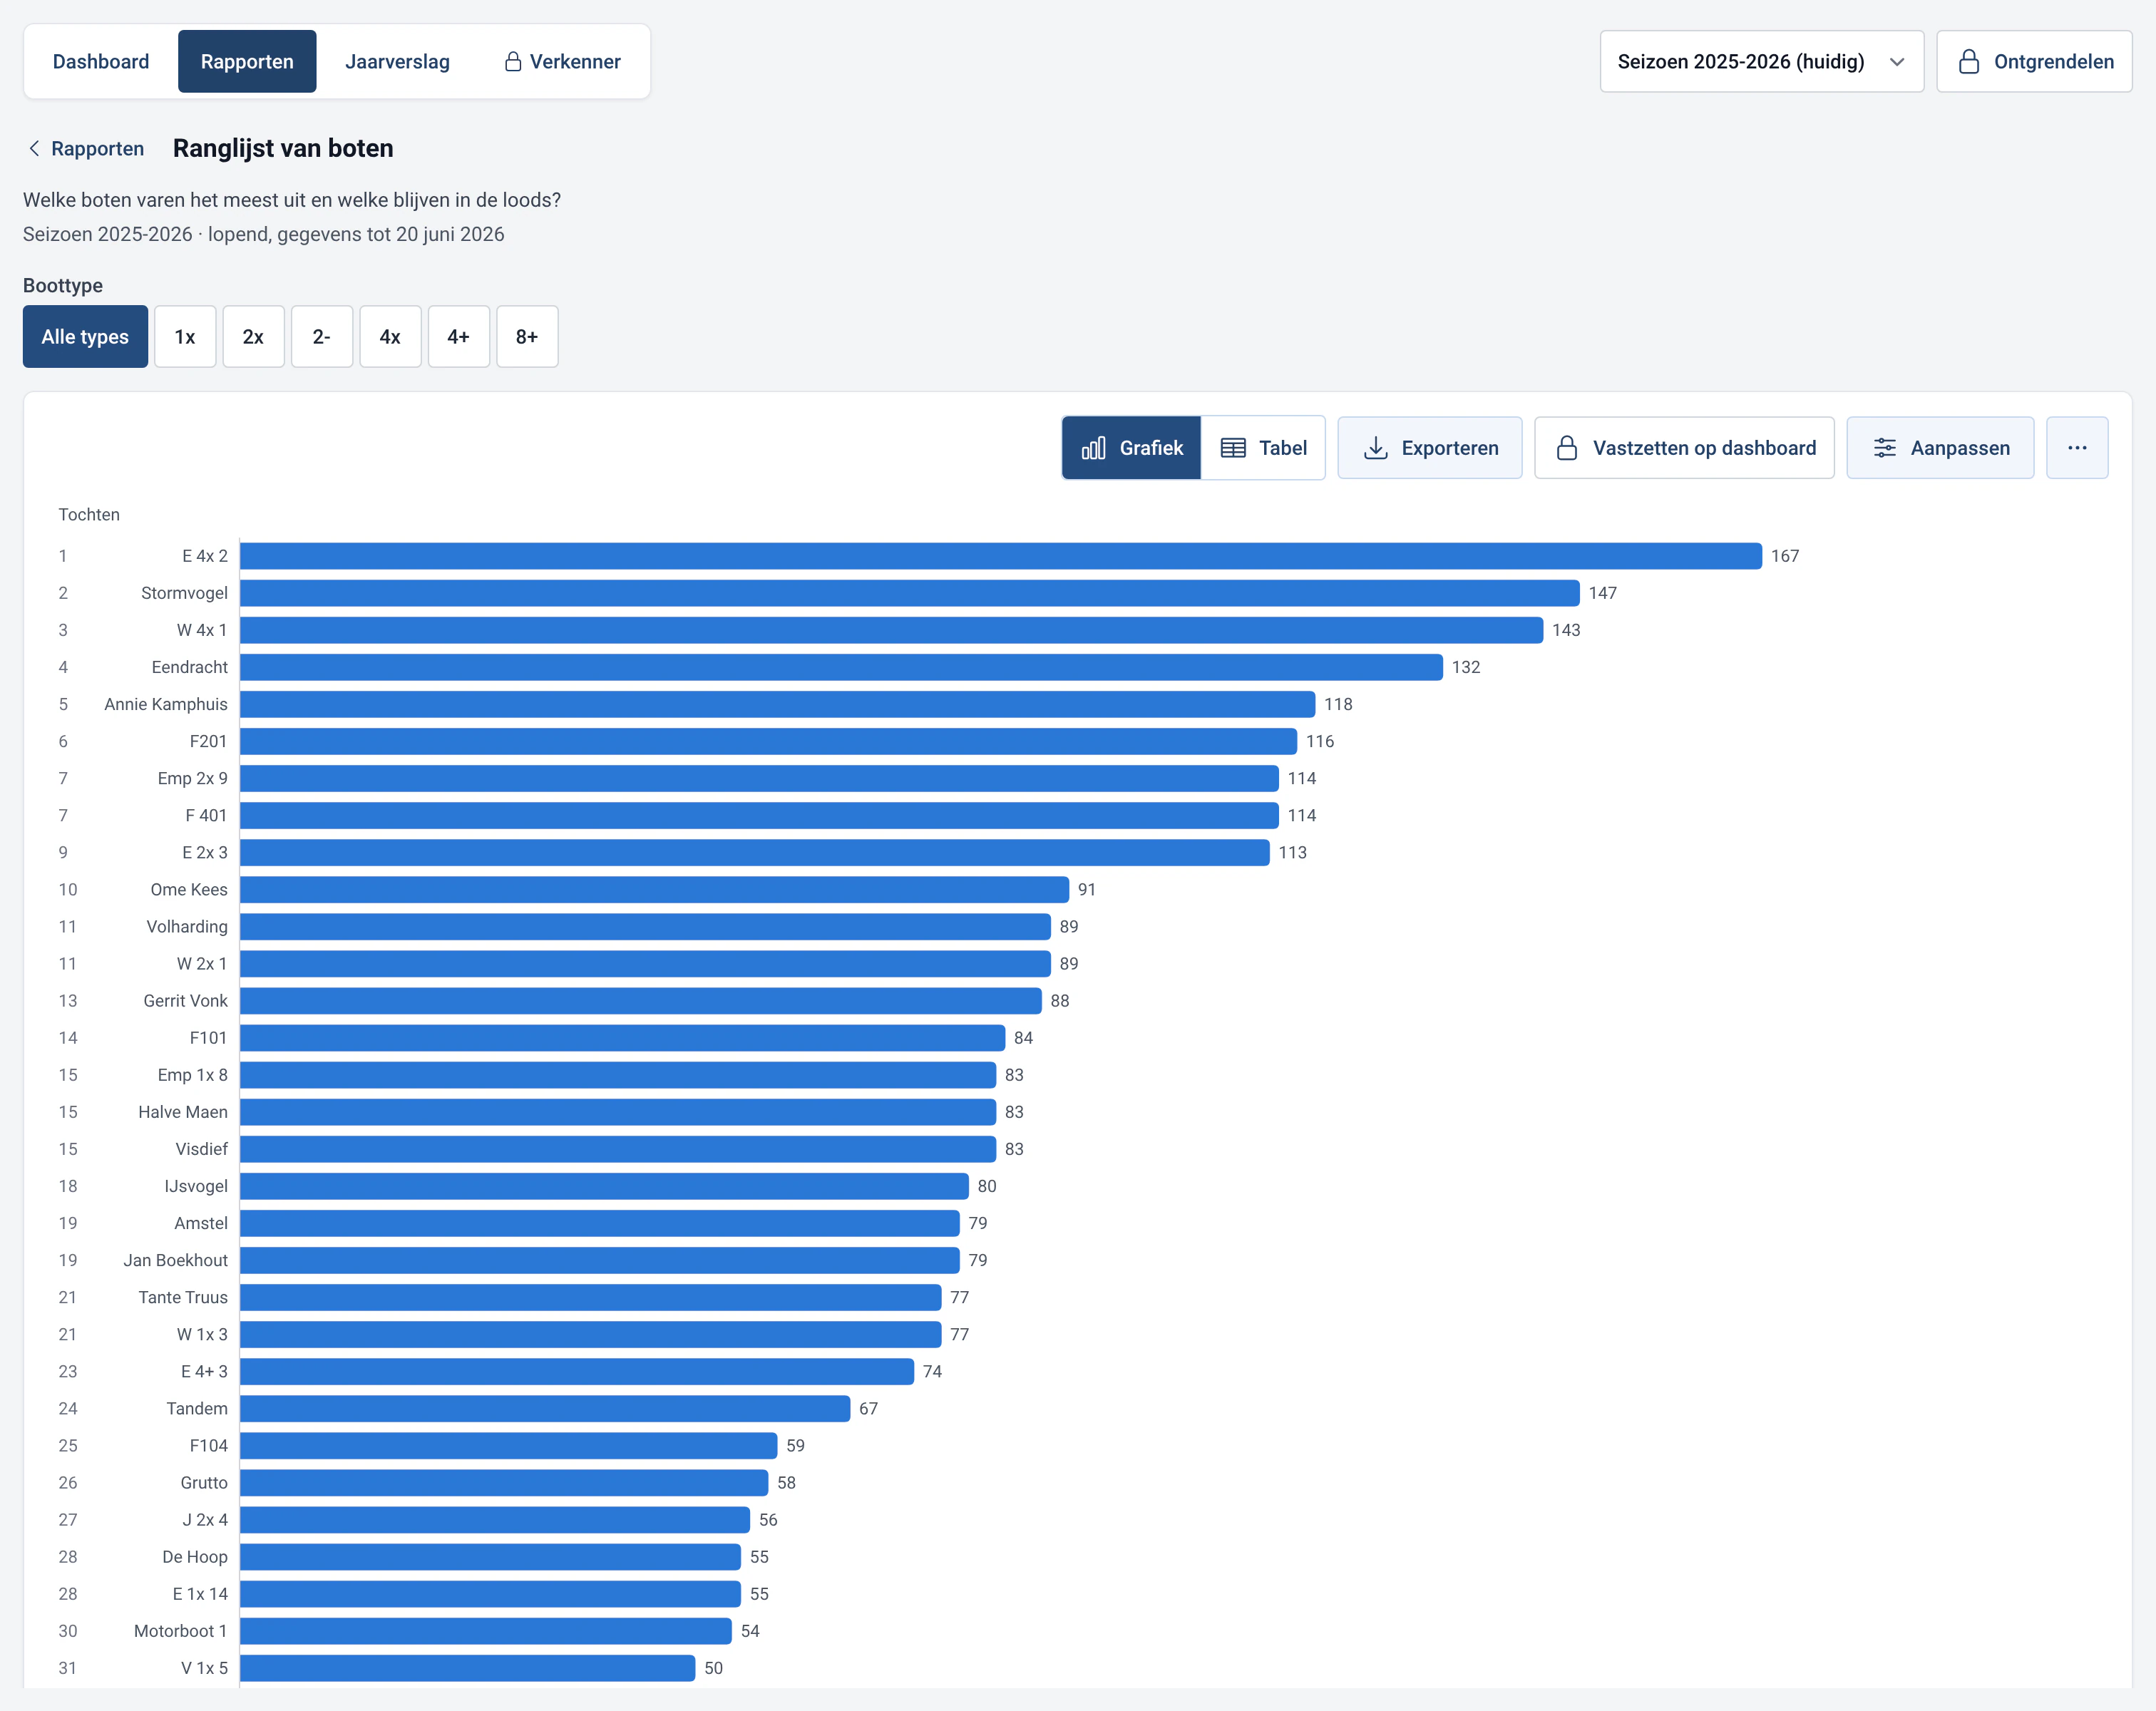
Task: Switch to the Tabel view
Action: [1263, 447]
